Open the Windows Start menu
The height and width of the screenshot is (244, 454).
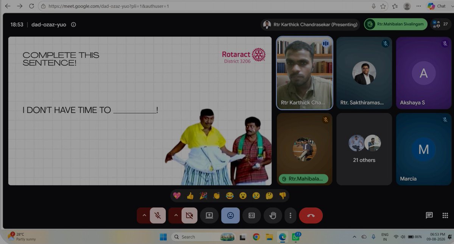click(x=163, y=237)
